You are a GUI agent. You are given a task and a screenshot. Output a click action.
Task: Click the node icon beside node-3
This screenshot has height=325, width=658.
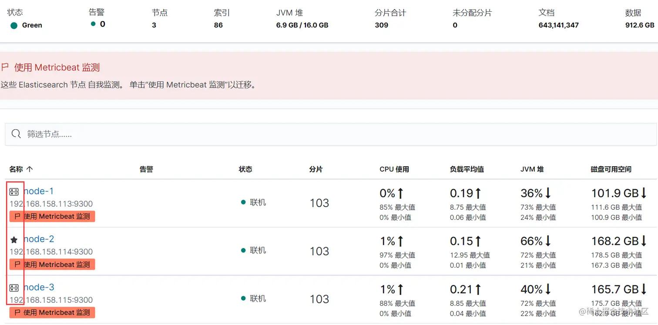(14, 287)
